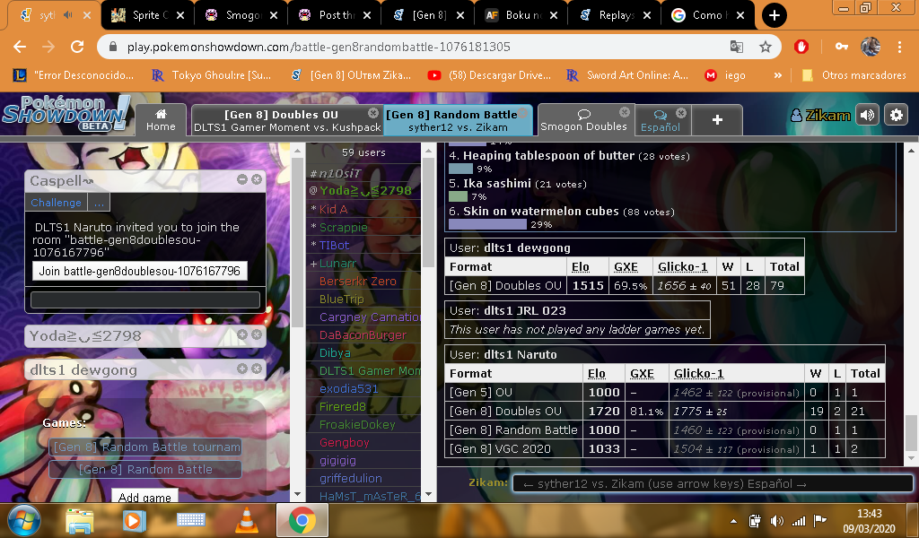Open the Otros marcadores folder

click(x=854, y=75)
